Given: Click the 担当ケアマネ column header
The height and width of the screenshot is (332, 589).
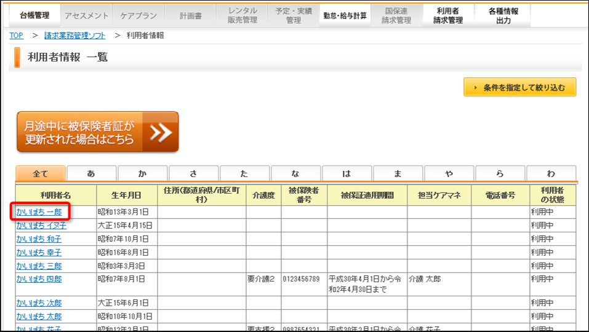Looking at the screenshot, I should click(439, 195).
